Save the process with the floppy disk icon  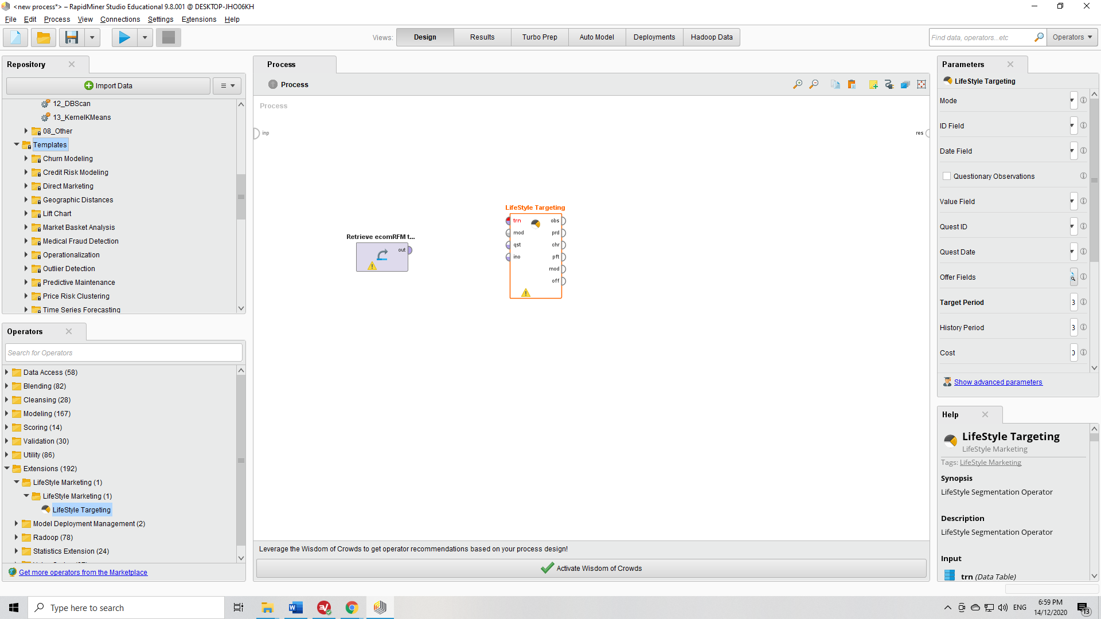(72, 37)
